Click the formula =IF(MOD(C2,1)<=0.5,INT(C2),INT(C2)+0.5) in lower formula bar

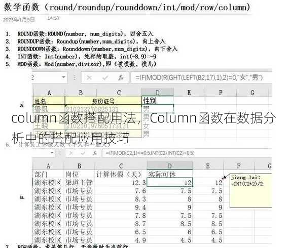[150, 153]
